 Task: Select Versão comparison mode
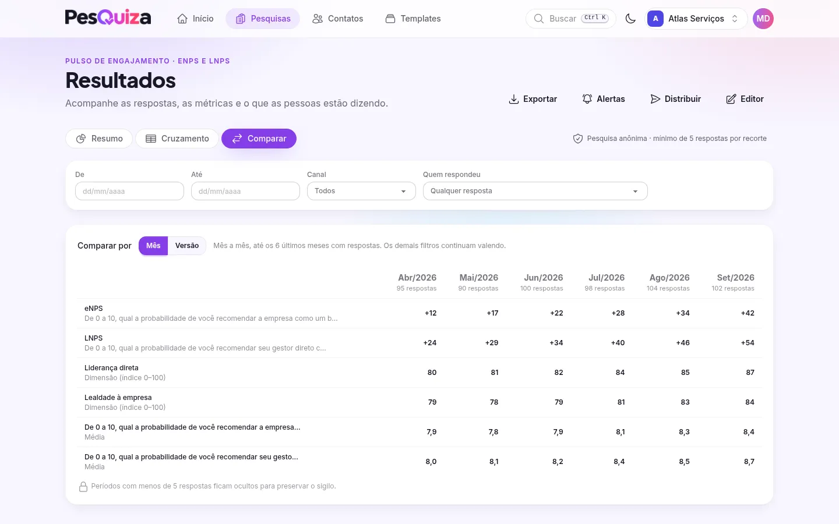point(187,246)
